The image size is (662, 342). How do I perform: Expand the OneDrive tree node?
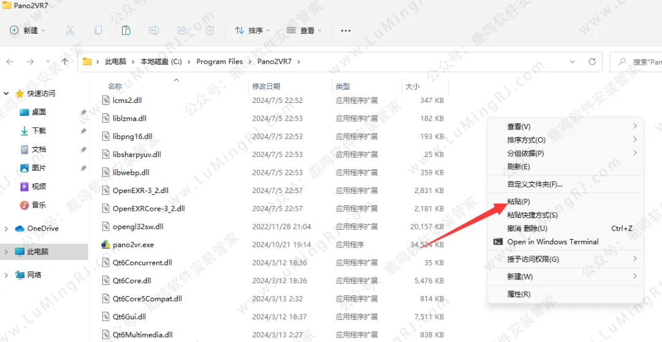point(6,229)
